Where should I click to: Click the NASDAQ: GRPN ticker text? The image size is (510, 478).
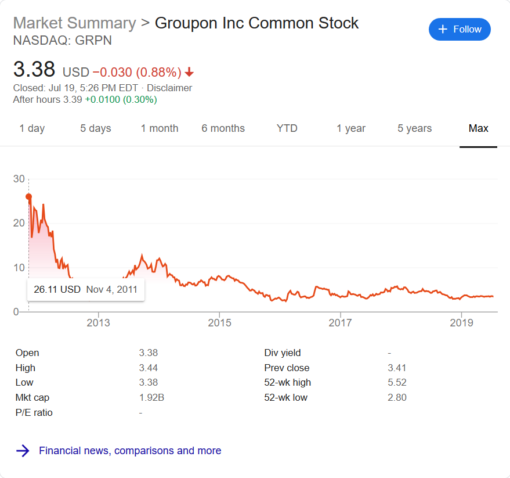63,41
